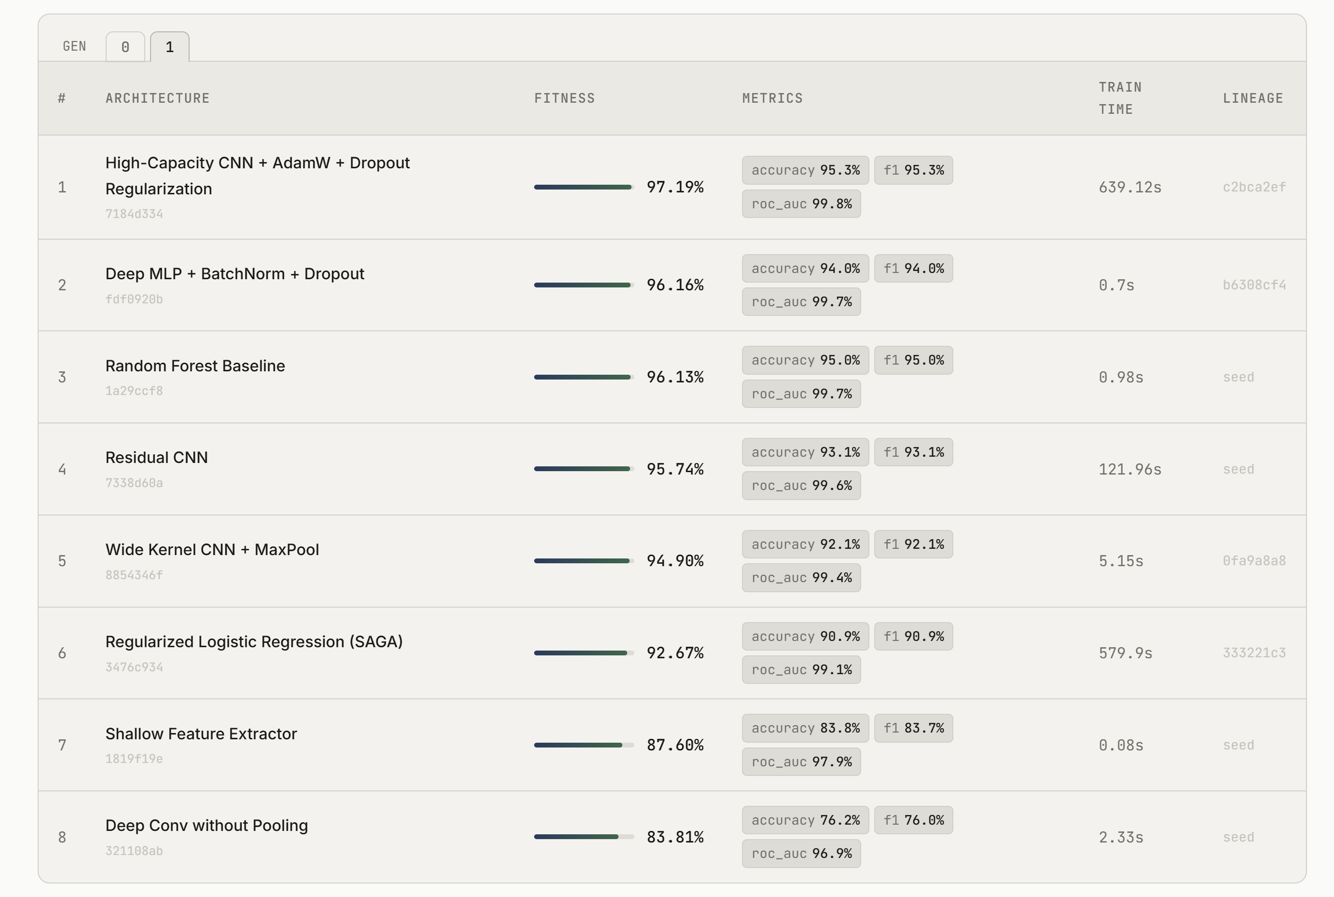1334x897 pixels.
Task: Click the Deep MLP + BatchNorm + Dropout entry
Action: coord(234,274)
